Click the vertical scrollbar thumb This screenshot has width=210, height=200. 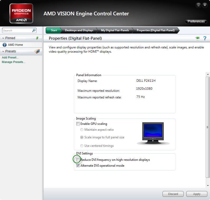208,127
